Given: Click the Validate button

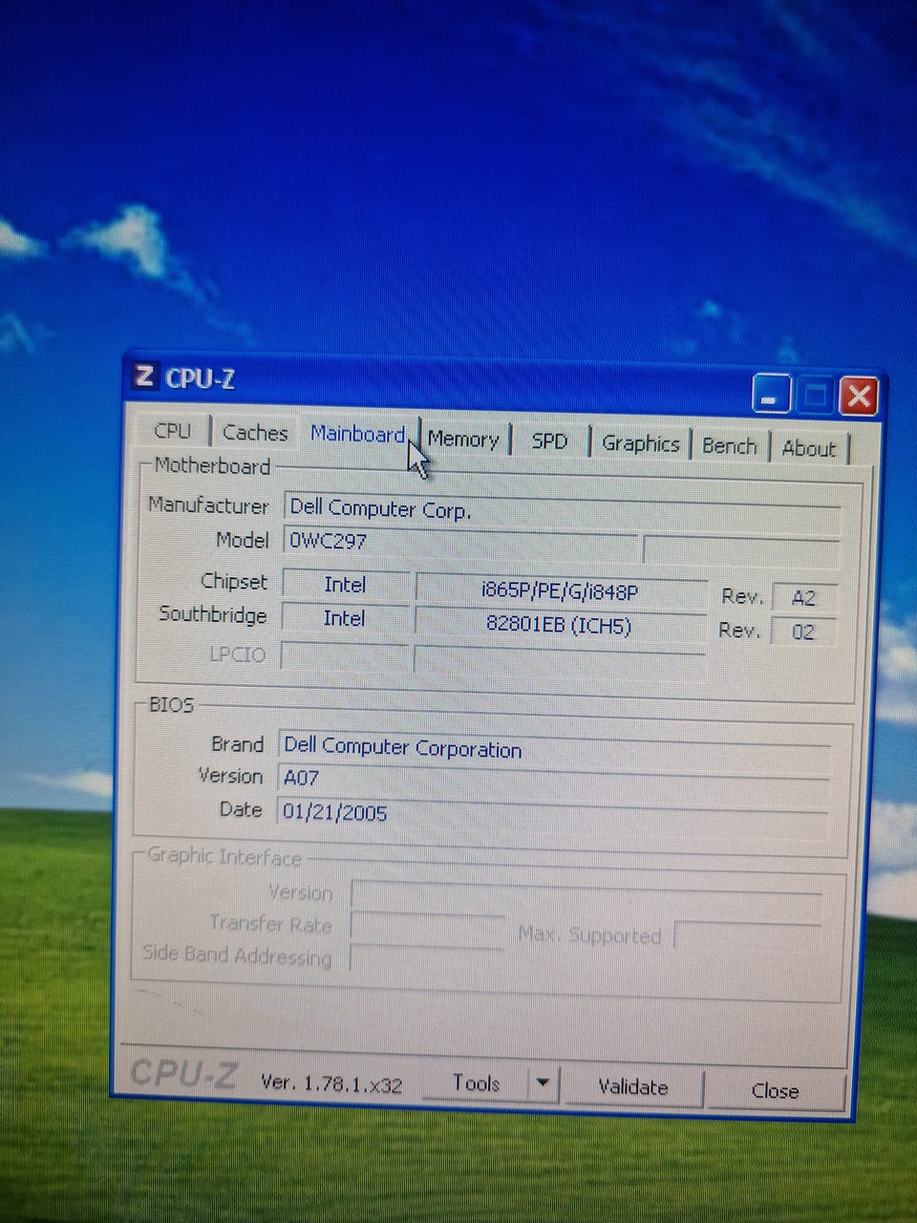Looking at the screenshot, I should coord(632,1087).
